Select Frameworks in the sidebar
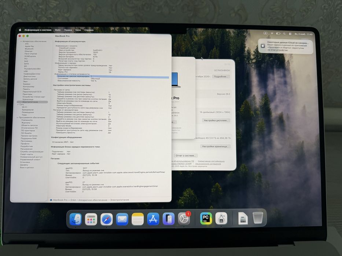This screenshot has height=256, width=342. 27,120
